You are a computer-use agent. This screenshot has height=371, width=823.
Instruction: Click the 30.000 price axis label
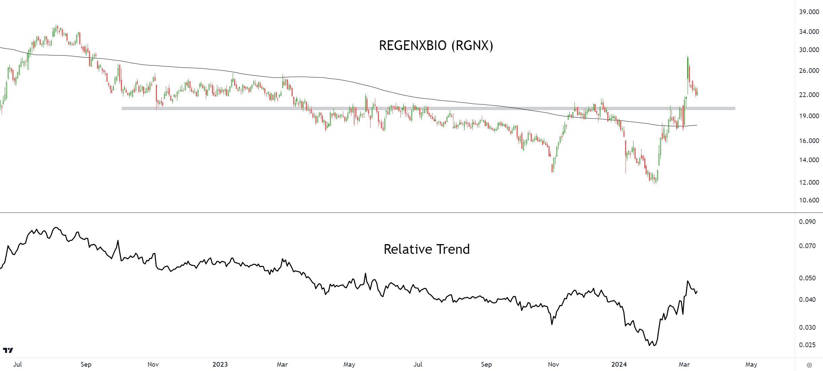tap(809, 50)
